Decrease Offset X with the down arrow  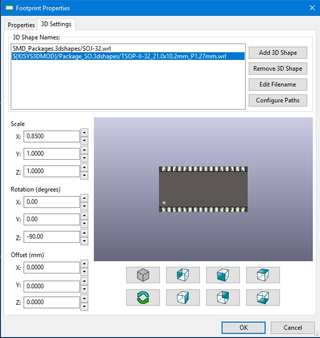click(84, 271)
